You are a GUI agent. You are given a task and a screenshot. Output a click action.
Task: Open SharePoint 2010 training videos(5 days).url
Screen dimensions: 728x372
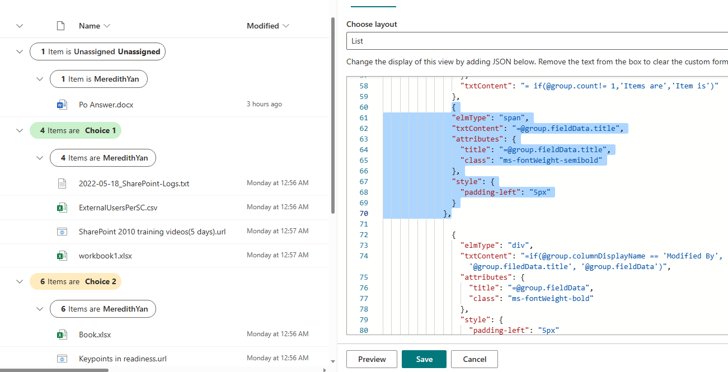[x=152, y=232]
